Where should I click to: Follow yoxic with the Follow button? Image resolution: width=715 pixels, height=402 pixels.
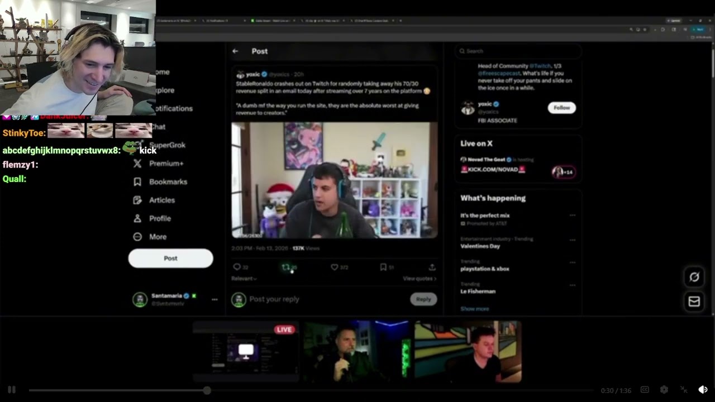click(561, 108)
